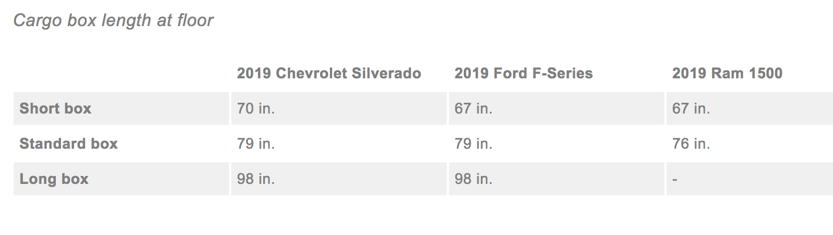Select the Ram 1500 standard box 76 in. cell
833x235 pixels.
pyautogui.click(x=750, y=144)
